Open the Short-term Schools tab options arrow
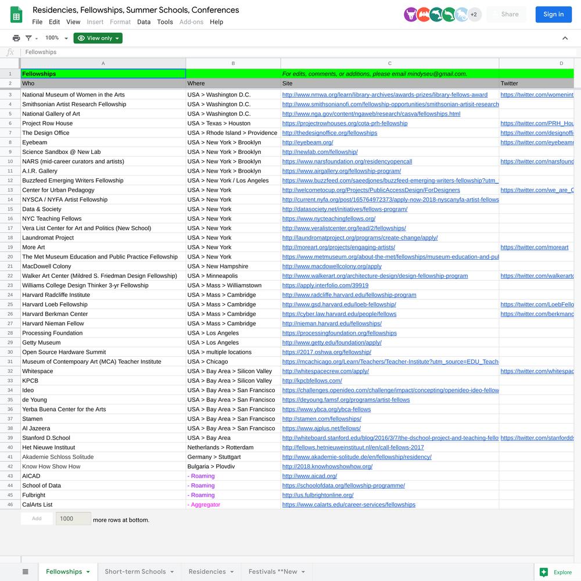Viewport: 581px width, 581px height. [172, 572]
